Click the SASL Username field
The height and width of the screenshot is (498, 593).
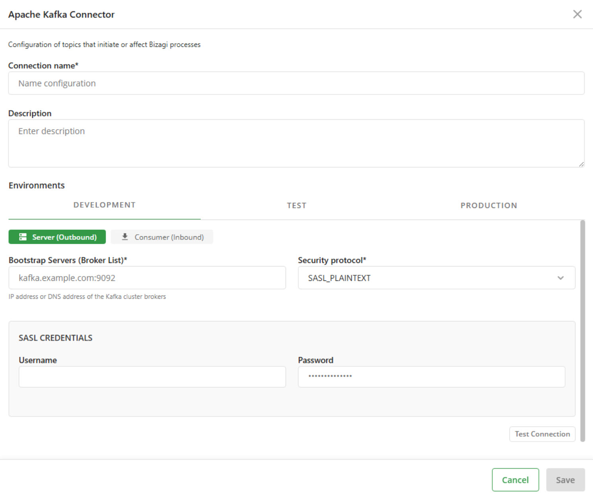[152, 377]
